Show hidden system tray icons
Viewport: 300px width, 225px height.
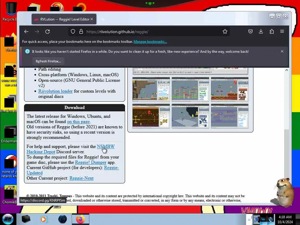click(249, 219)
